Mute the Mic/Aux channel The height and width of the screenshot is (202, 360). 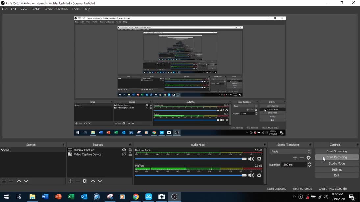[x=251, y=175]
